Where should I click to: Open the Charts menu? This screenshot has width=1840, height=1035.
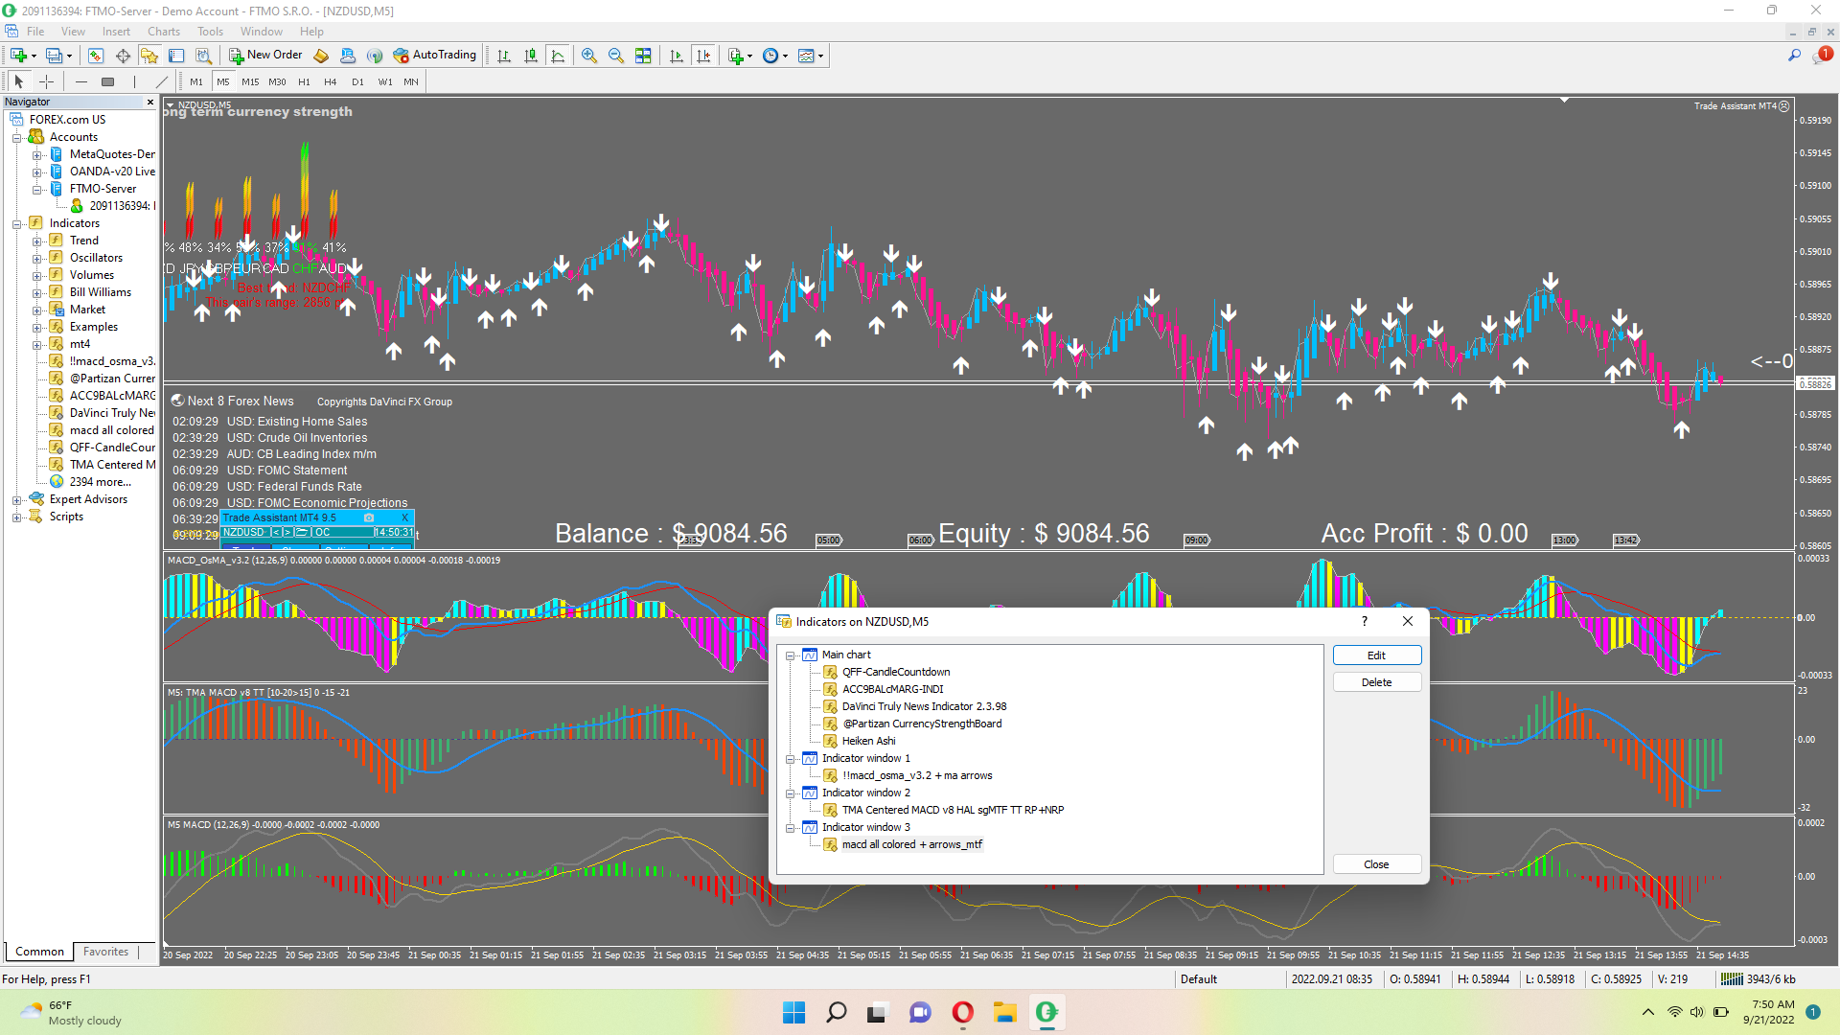[164, 31]
